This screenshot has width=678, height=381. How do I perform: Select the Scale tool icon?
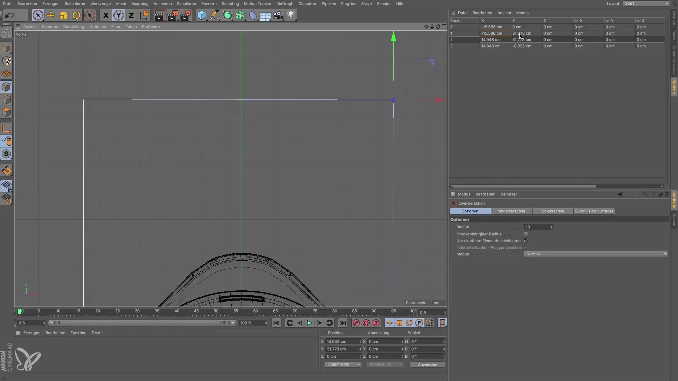(x=64, y=16)
